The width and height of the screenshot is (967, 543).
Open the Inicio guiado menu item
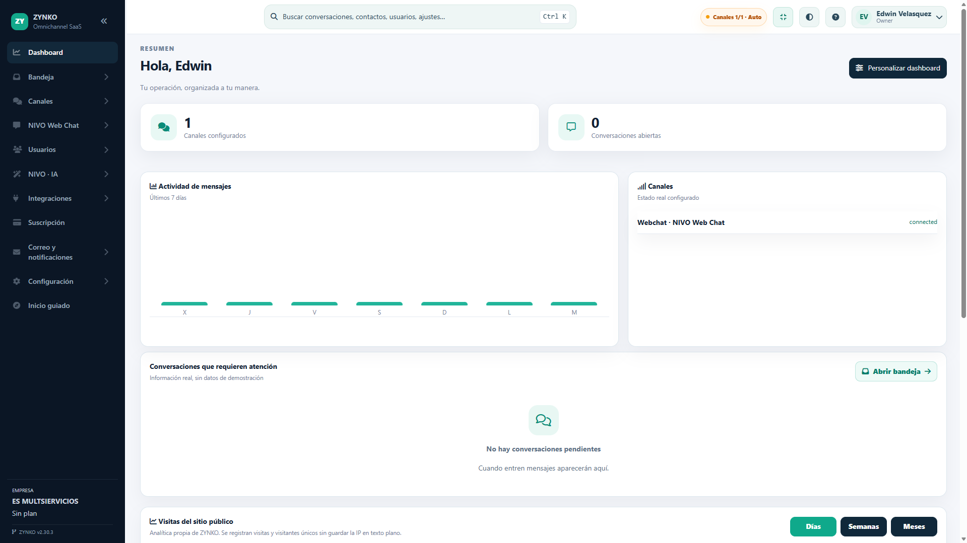point(62,305)
